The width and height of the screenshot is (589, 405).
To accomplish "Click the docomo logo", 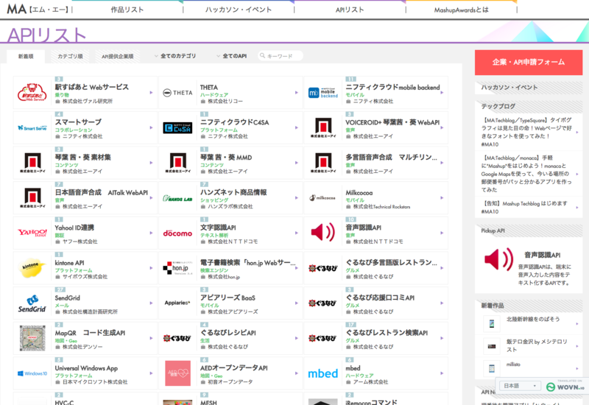I will [177, 233].
